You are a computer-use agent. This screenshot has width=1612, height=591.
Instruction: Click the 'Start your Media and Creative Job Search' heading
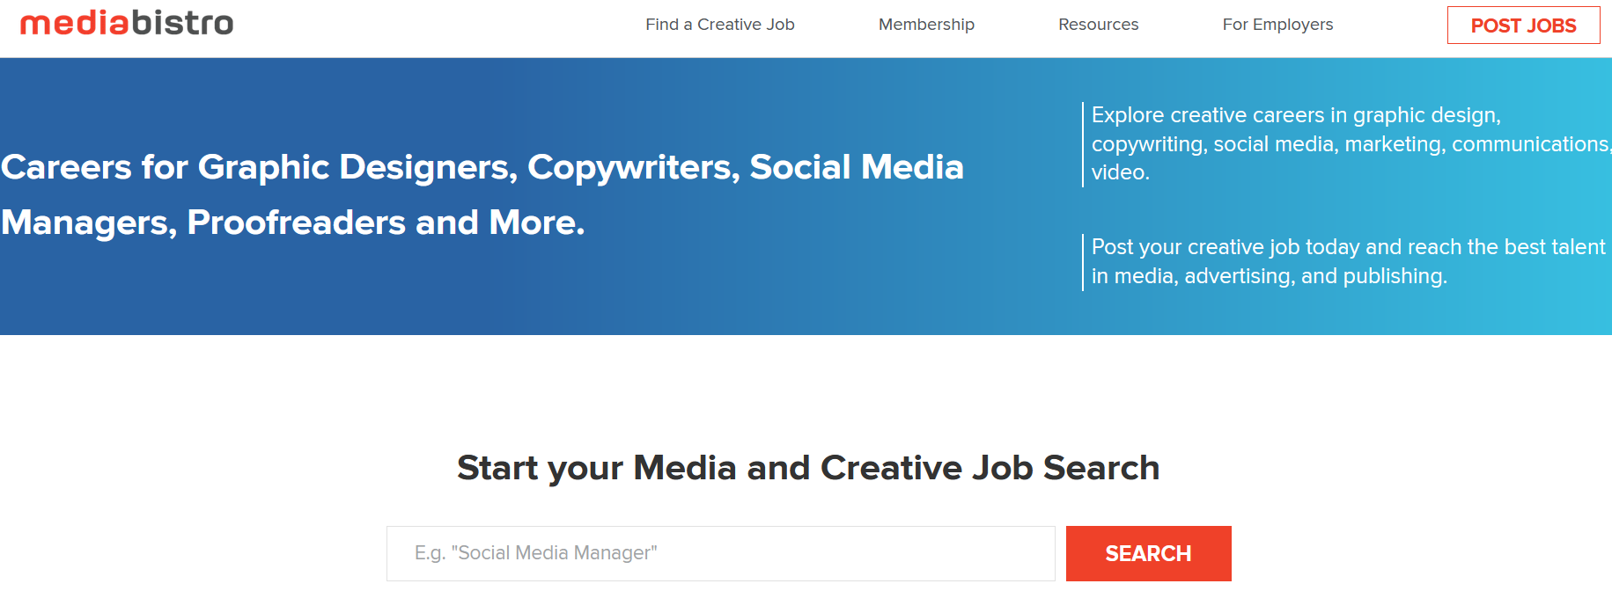(x=807, y=468)
